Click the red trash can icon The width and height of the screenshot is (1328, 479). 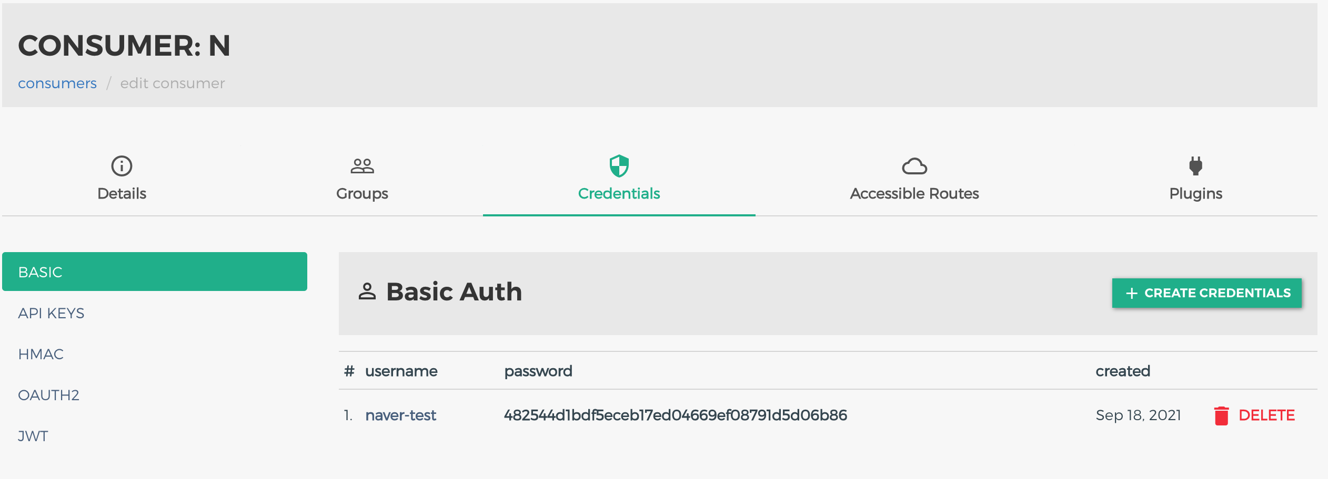(1221, 415)
